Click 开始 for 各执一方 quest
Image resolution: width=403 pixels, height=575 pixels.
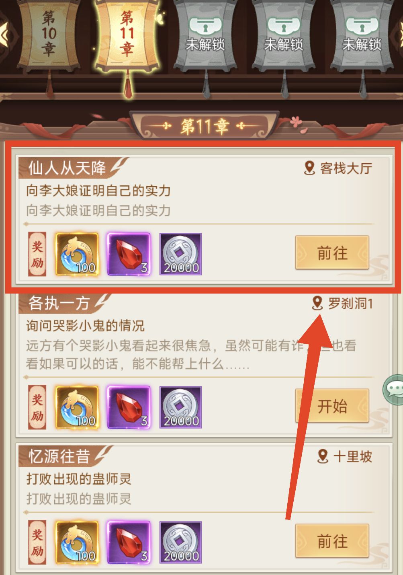(332, 406)
